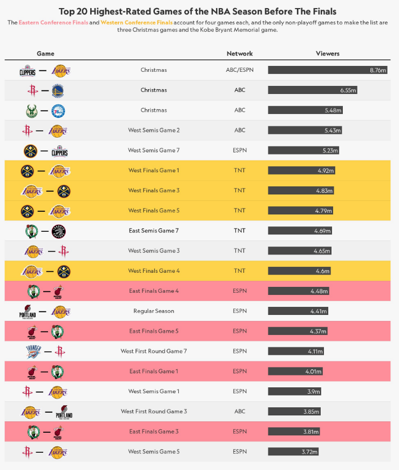
Task: Click the ABC/ESPN network cell
Action: click(240, 70)
